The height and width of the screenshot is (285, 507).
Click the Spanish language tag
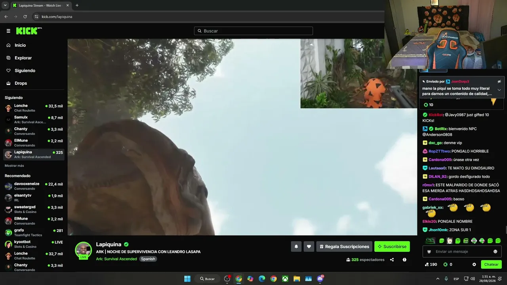[x=148, y=259]
